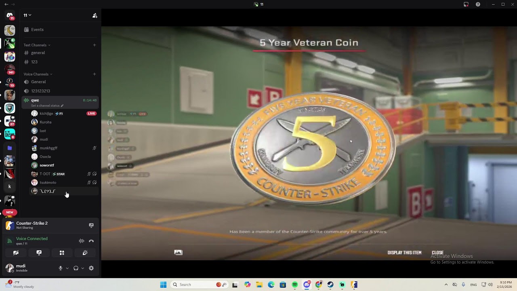Open the banana server icon

pos(10,30)
